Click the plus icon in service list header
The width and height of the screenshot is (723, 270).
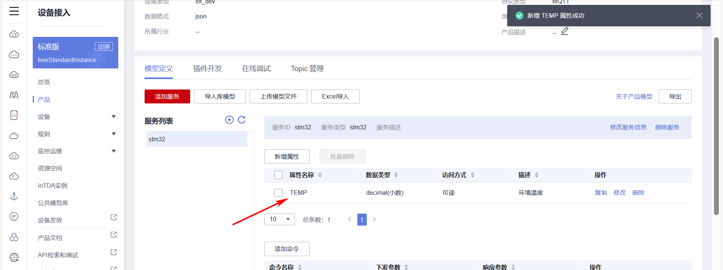[x=229, y=120]
